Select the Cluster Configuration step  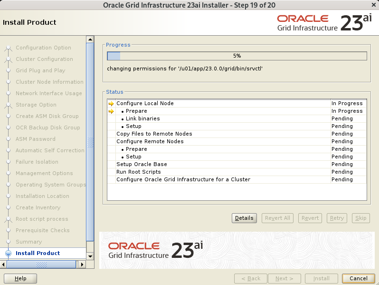45,59
